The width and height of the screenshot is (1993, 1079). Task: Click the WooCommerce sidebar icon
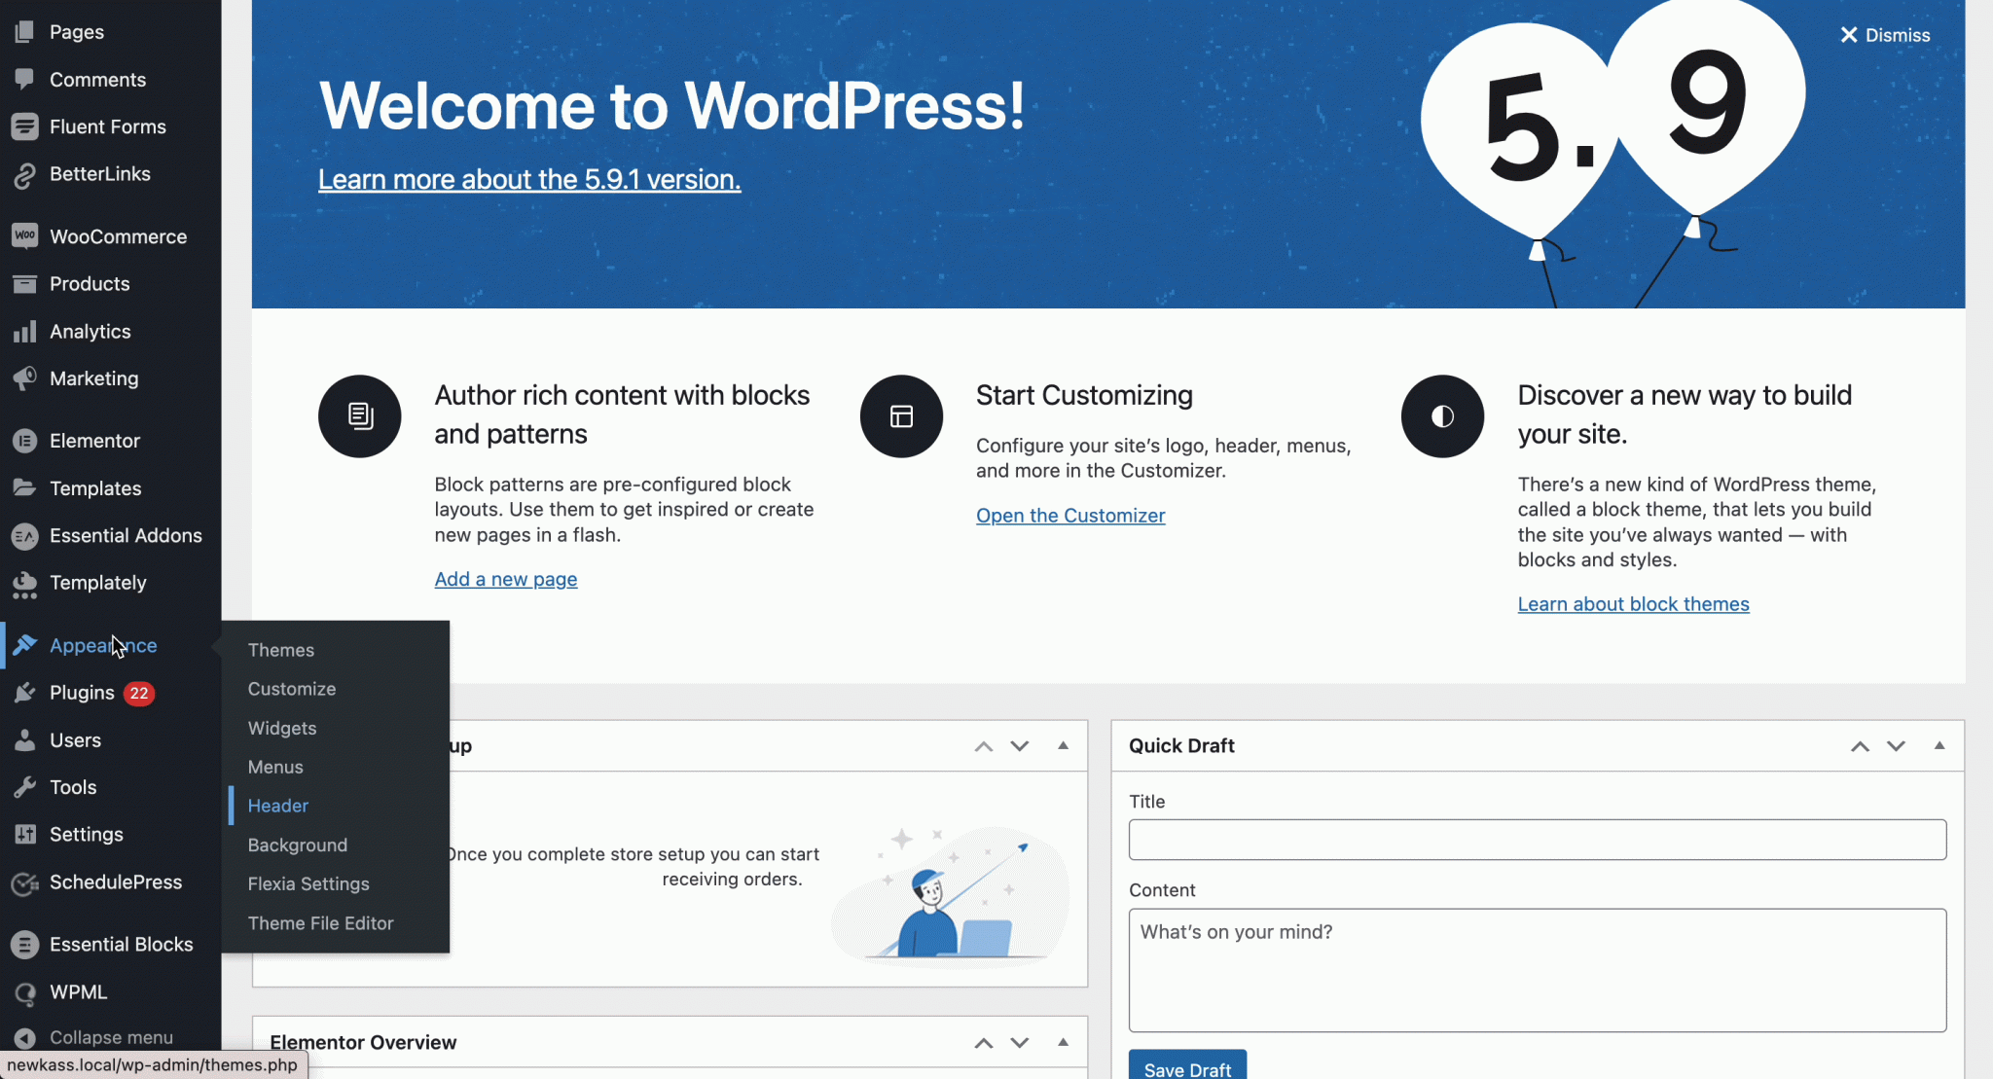click(x=24, y=235)
